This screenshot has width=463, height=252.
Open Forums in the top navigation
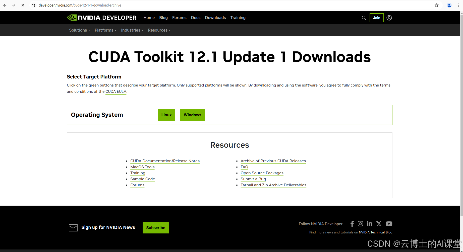click(179, 18)
